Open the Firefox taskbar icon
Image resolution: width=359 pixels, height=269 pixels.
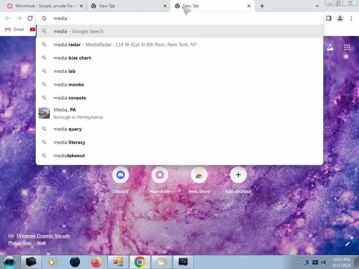[x=96, y=262]
